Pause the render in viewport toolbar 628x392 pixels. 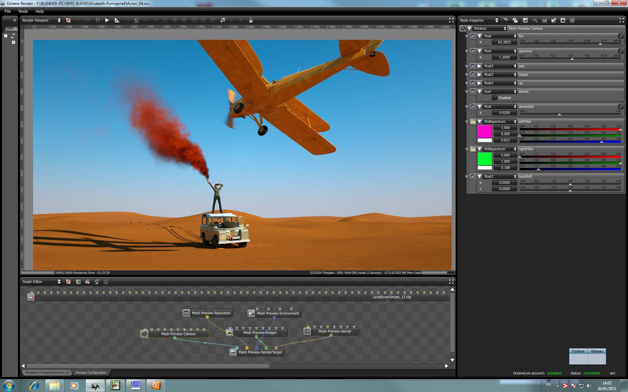[97, 20]
